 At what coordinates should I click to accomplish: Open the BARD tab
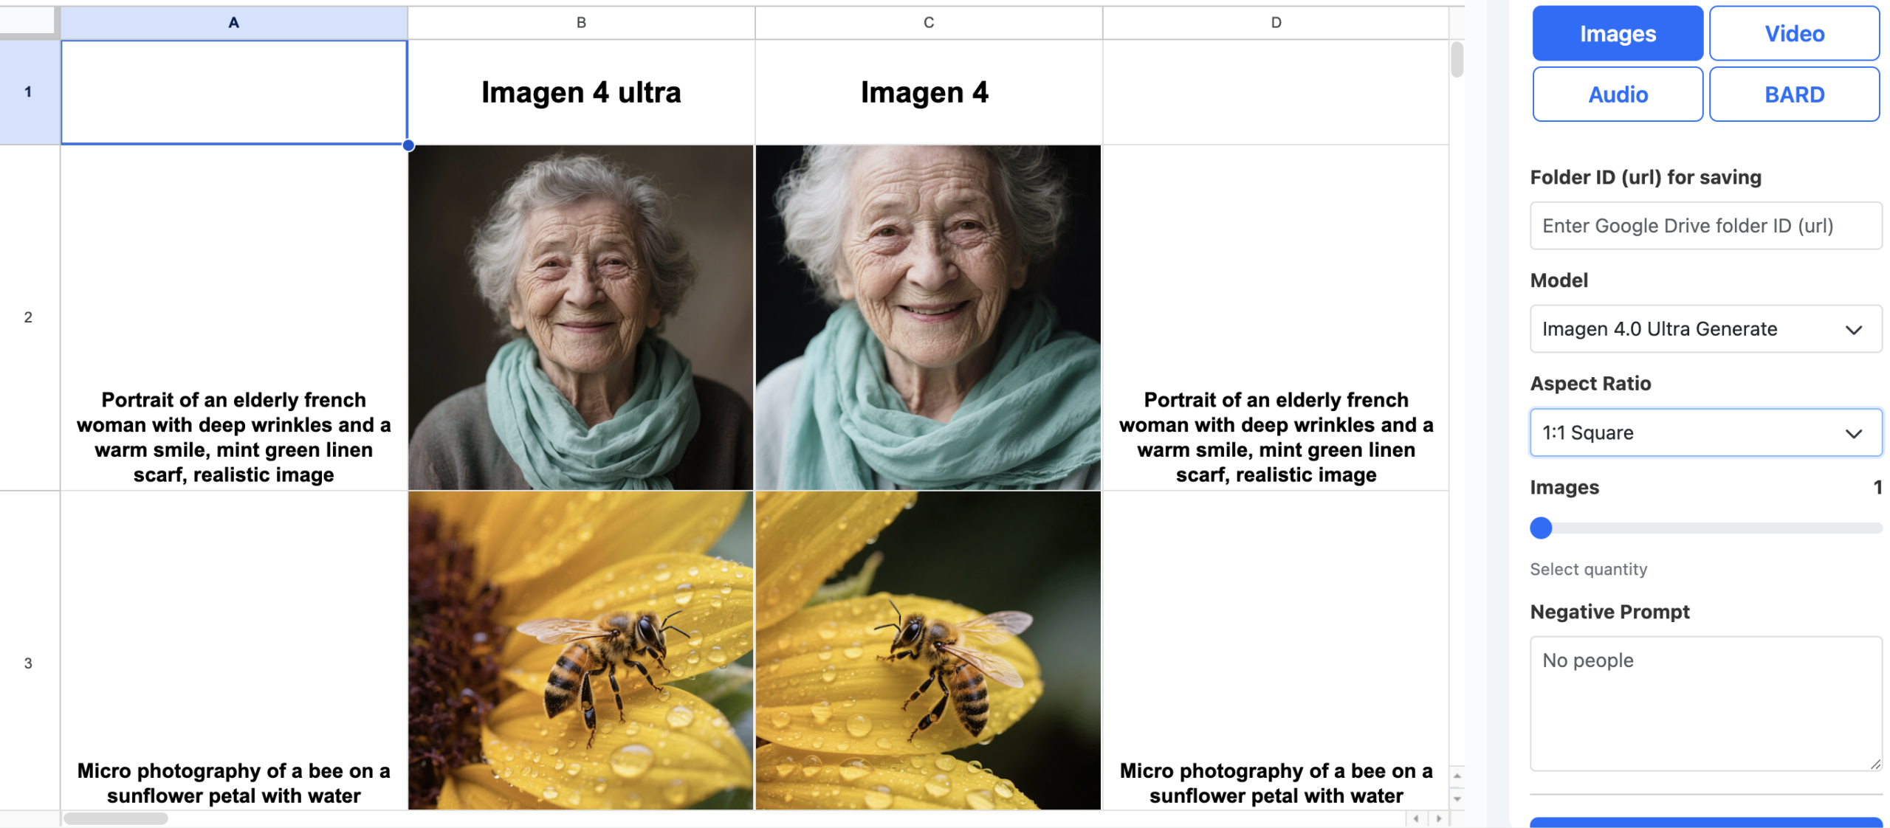pos(1794,94)
